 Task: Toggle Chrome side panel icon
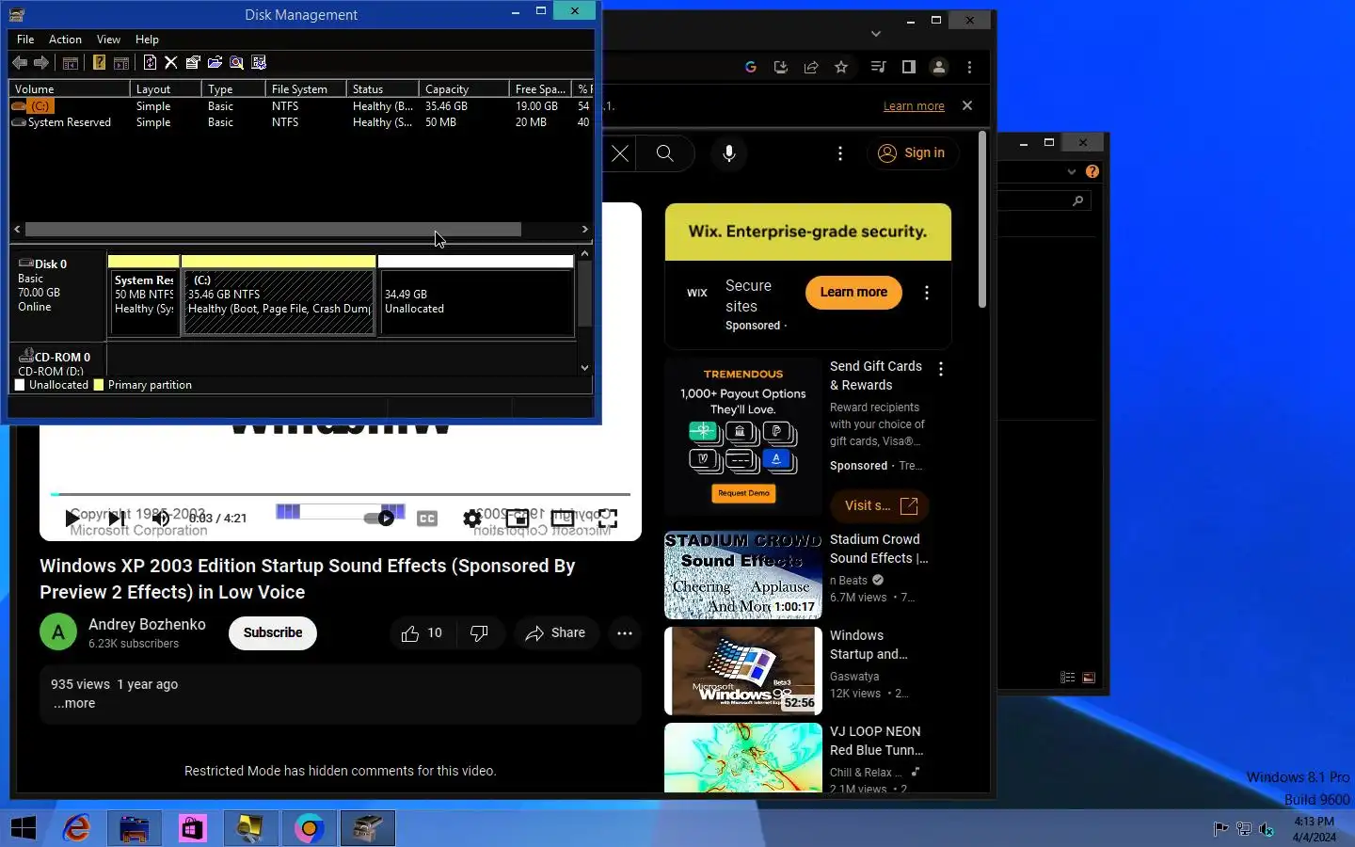tap(908, 67)
